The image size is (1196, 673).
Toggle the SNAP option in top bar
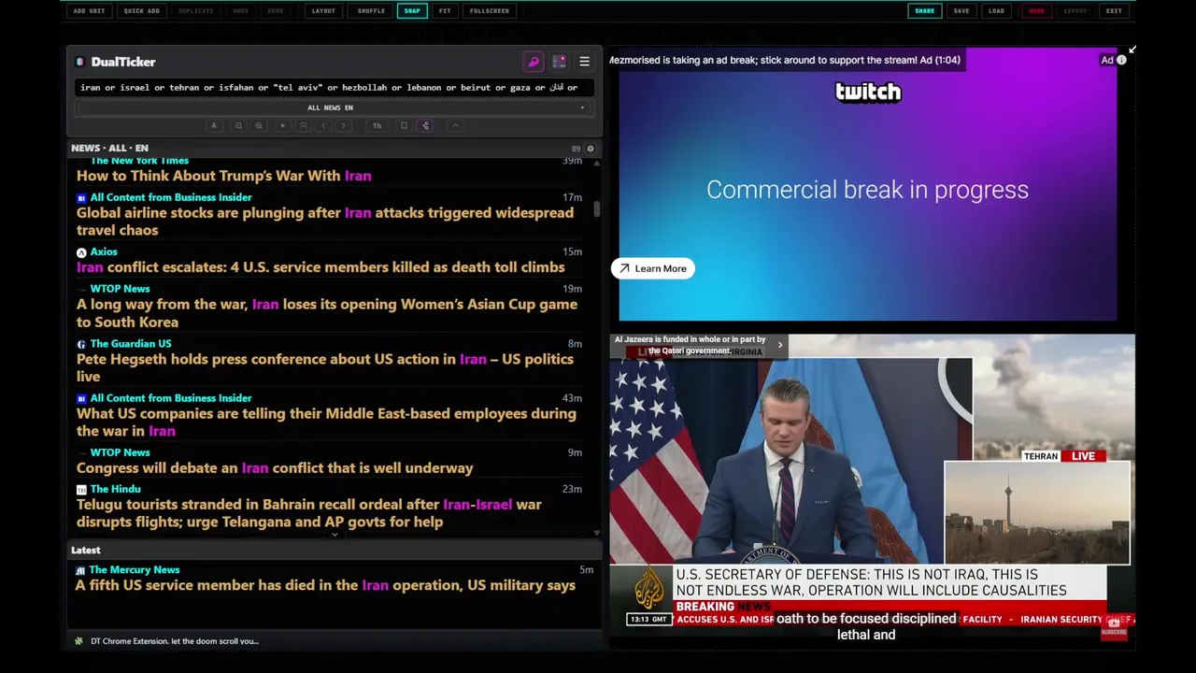pyautogui.click(x=412, y=11)
